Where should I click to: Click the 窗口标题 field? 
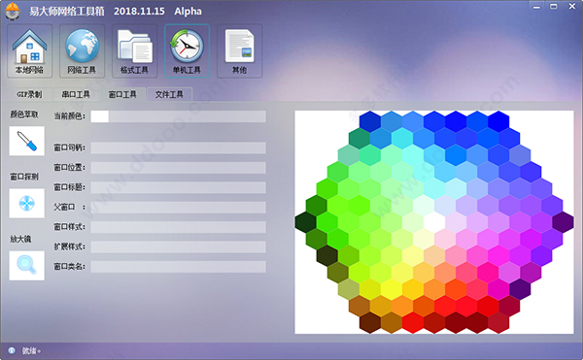pyautogui.click(x=179, y=187)
